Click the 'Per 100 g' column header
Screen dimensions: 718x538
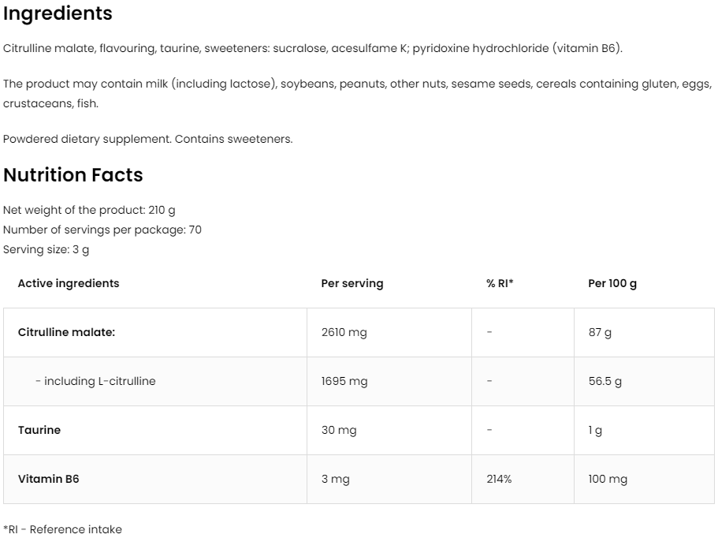tap(612, 283)
